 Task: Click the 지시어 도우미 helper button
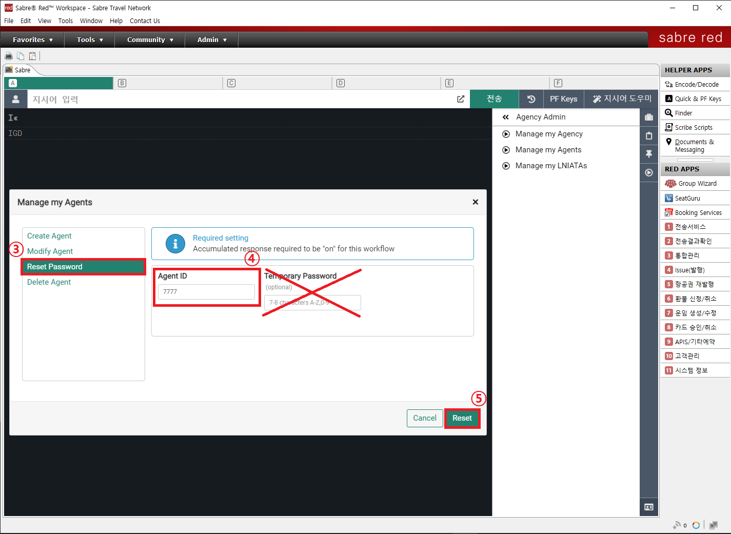622,99
